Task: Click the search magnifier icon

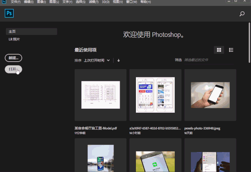Action: pos(242,14)
